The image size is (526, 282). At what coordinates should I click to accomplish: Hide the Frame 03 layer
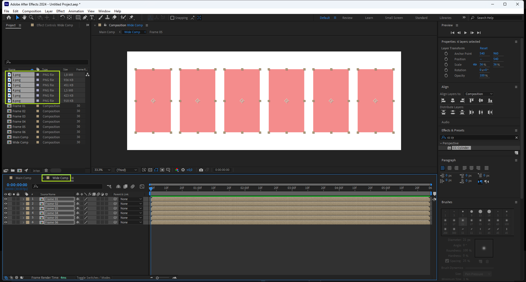point(5,208)
